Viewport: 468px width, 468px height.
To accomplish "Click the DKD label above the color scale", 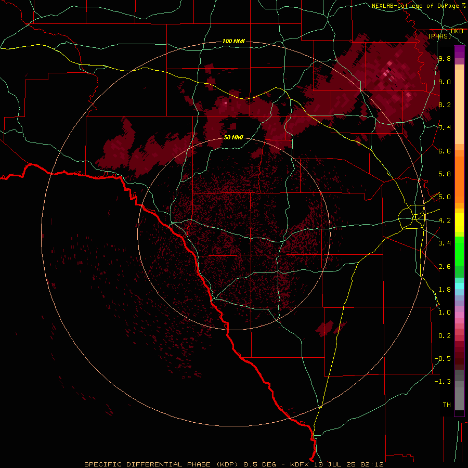I will coord(457,31).
